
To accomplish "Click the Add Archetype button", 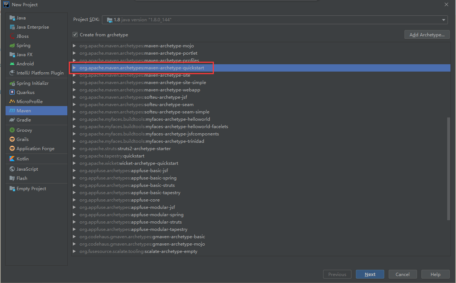I will click(x=427, y=35).
